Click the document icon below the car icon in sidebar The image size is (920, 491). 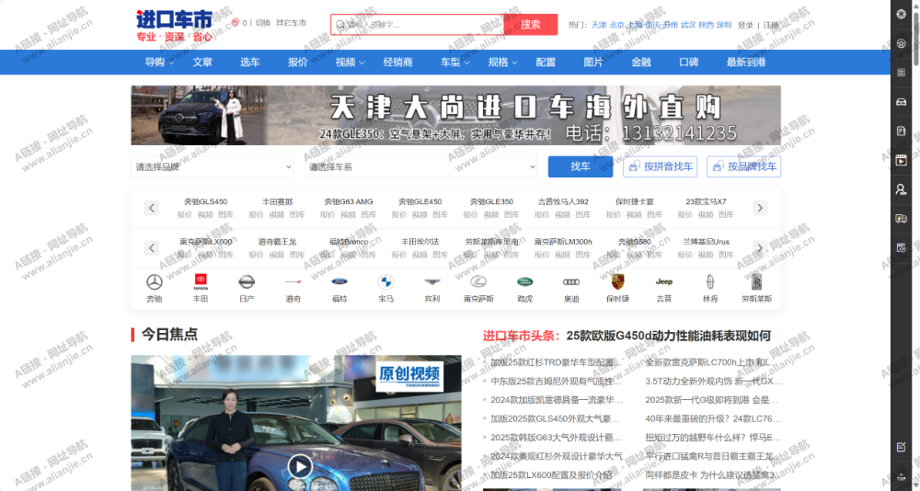(x=902, y=131)
